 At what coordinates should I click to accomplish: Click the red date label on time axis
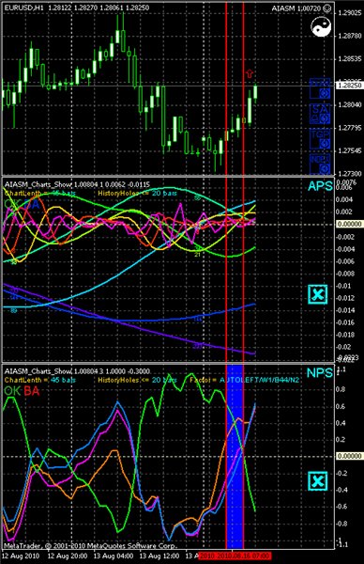[235, 556]
